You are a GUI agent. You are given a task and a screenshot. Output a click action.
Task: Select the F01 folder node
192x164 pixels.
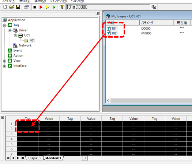click(32, 40)
